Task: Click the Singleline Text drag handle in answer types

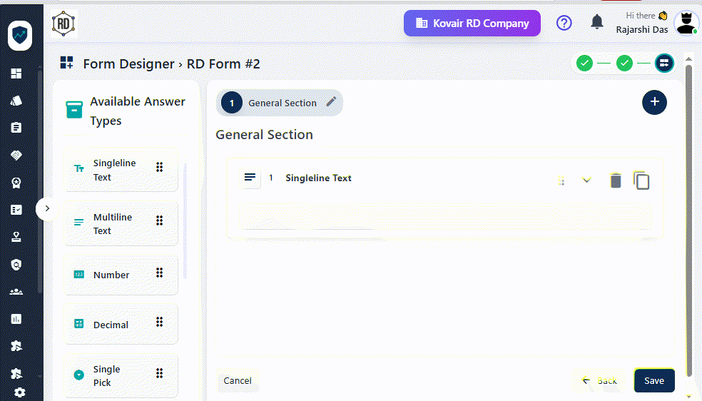Action: 159,167
